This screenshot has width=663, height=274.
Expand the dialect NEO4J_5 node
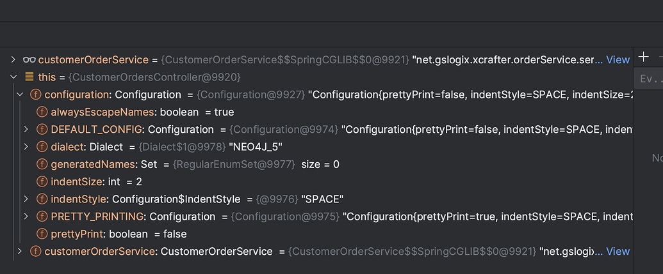click(x=26, y=147)
